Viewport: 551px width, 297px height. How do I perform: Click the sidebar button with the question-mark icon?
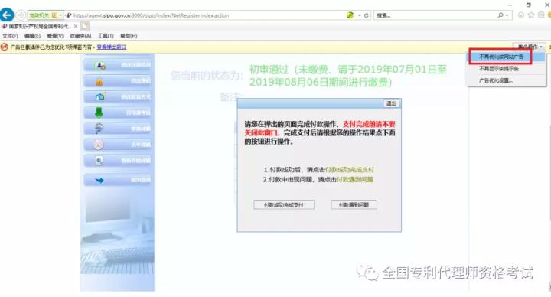[x=118, y=129]
